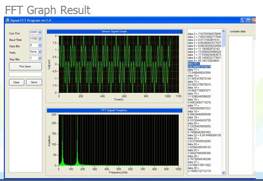Screen dimensions: 263x181
Task: Select the data 23 entry
Action: tap(199, 140)
